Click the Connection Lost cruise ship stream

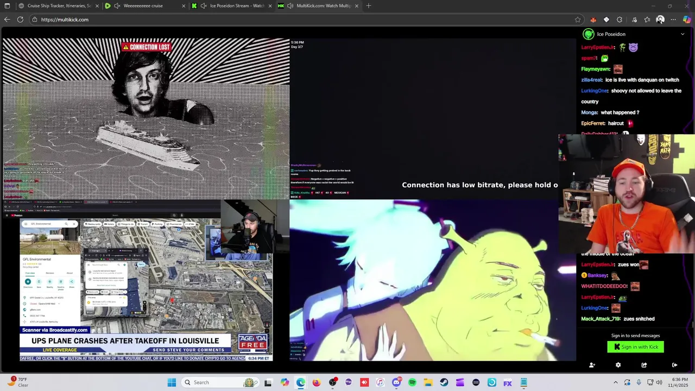(x=146, y=119)
